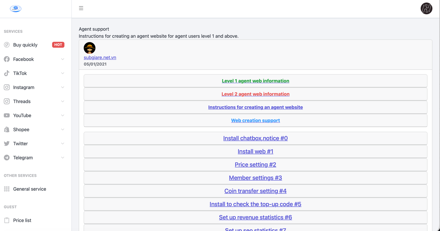This screenshot has height=231, width=440.
Task: Open Set up revenue statistics #6 link
Action: 256,217
